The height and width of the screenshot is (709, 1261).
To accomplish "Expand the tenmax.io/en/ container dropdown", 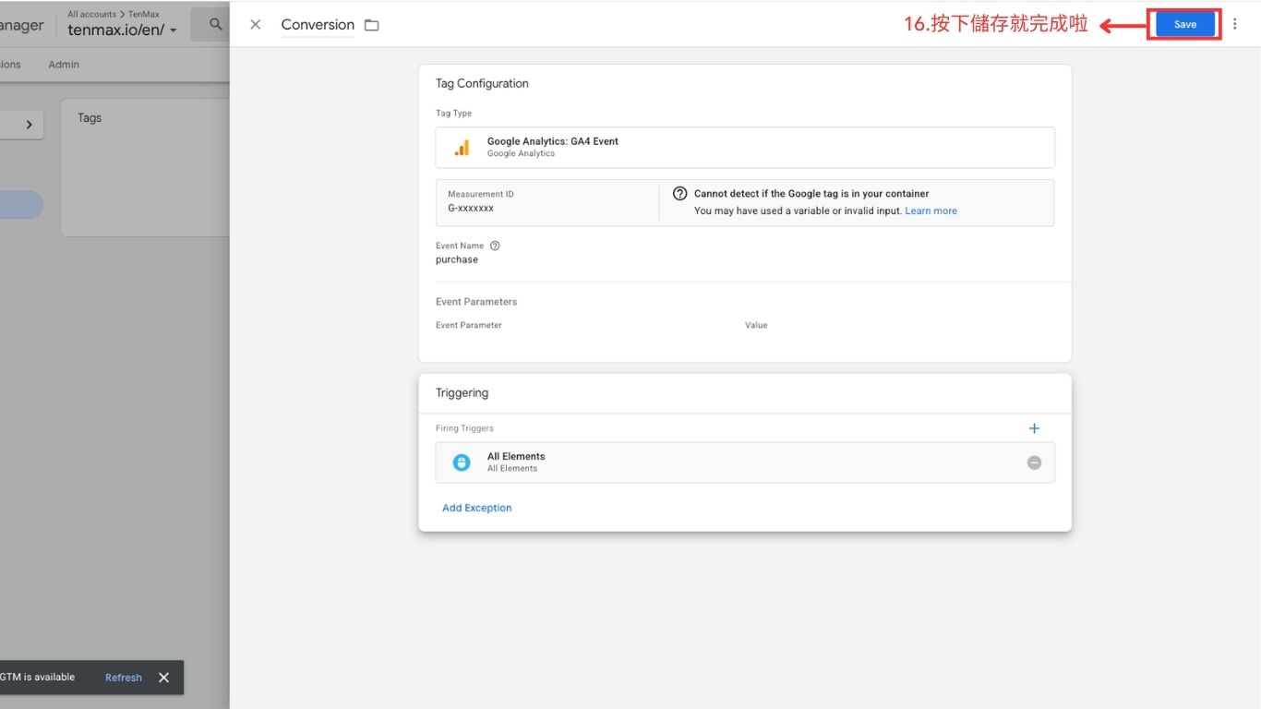I will [x=173, y=30].
